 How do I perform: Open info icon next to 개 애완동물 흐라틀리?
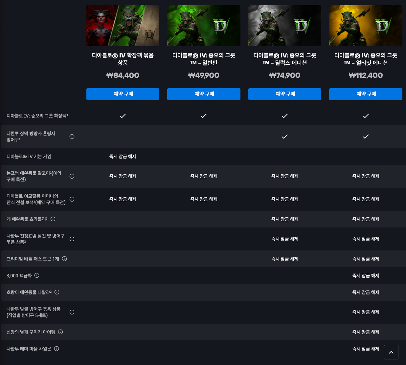(x=53, y=219)
